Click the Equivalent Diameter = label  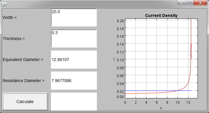click(x=23, y=60)
